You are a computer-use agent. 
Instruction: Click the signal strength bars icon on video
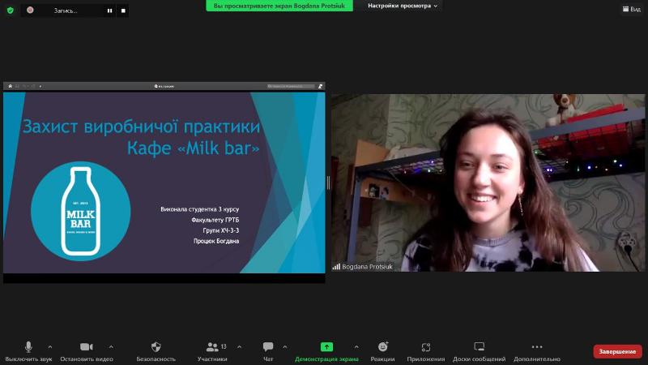(x=336, y=267)
